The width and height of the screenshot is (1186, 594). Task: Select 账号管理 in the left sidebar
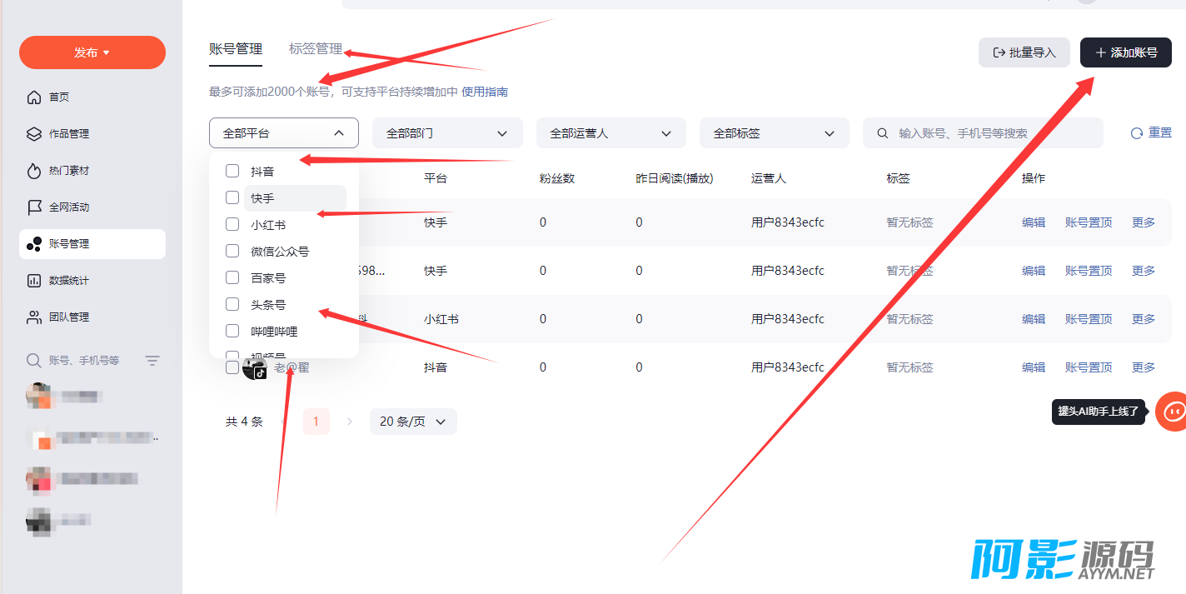[x=92, y=244]
